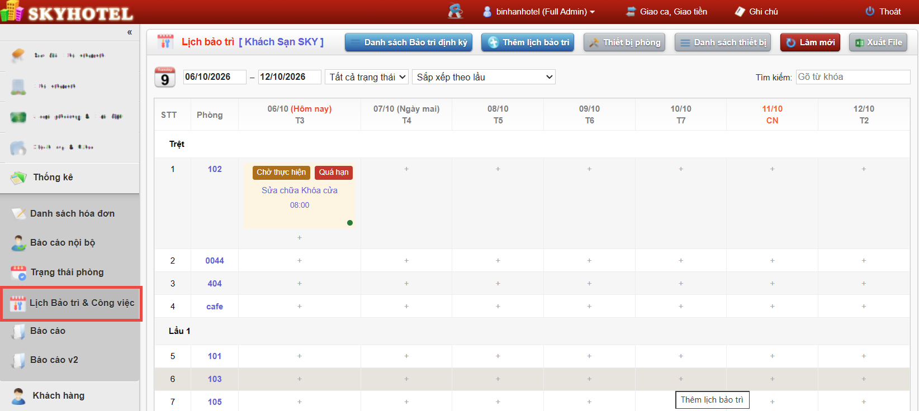Image resolution: width=919 pixels, height=411 pixels.
Task: Open Danh sách Bảo trì định kỳ
Action: [409, 42]
